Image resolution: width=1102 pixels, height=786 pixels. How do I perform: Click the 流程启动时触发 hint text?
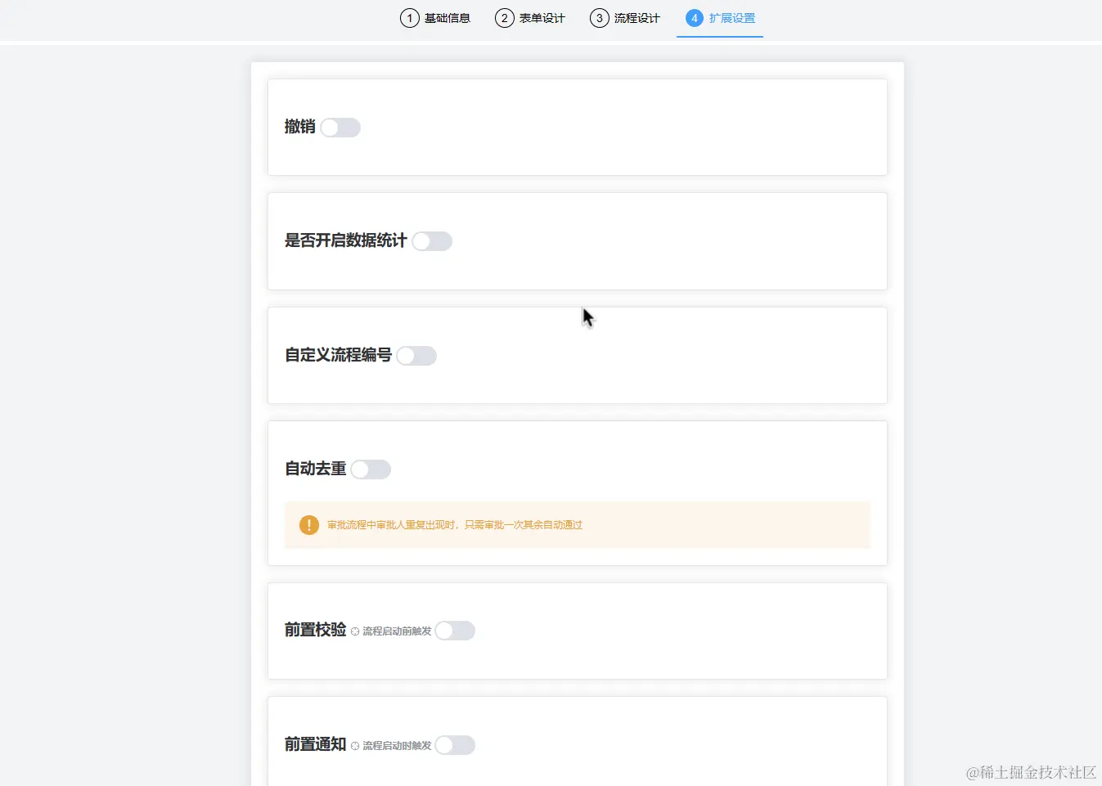coord(397,746)
